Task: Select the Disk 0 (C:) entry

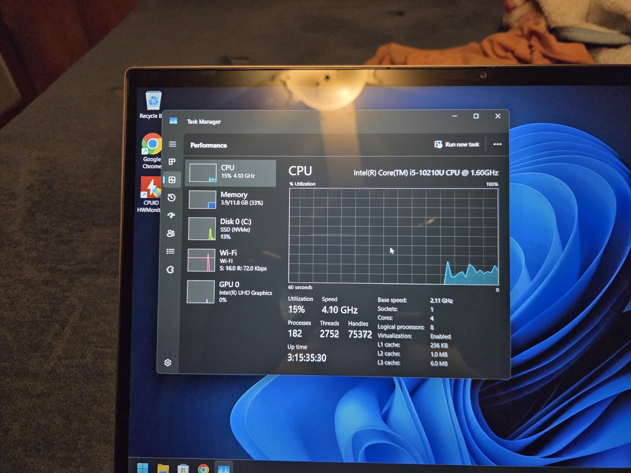Action: point(230,229)
